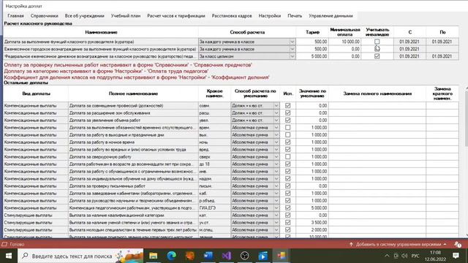The width and height of the screenshot is (468, 263).
Task: Open 'Способ расчета' dropdown for 'Ежемесячное городское вознаграждение'
Action: tap(292, 49)
